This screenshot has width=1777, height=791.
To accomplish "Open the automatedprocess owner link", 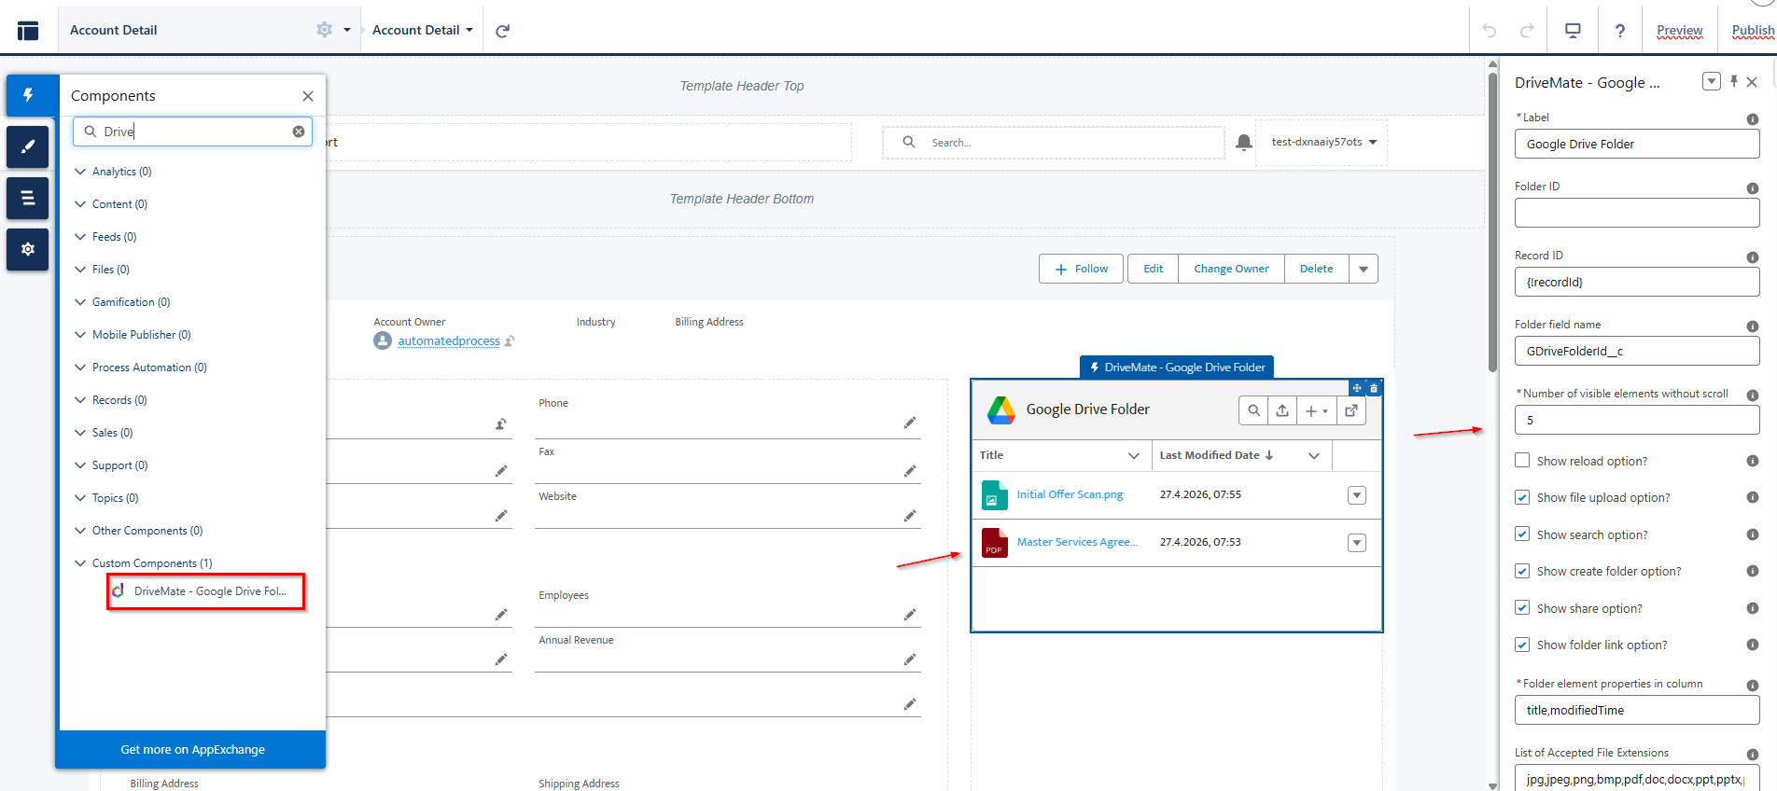I will (449, 341).
